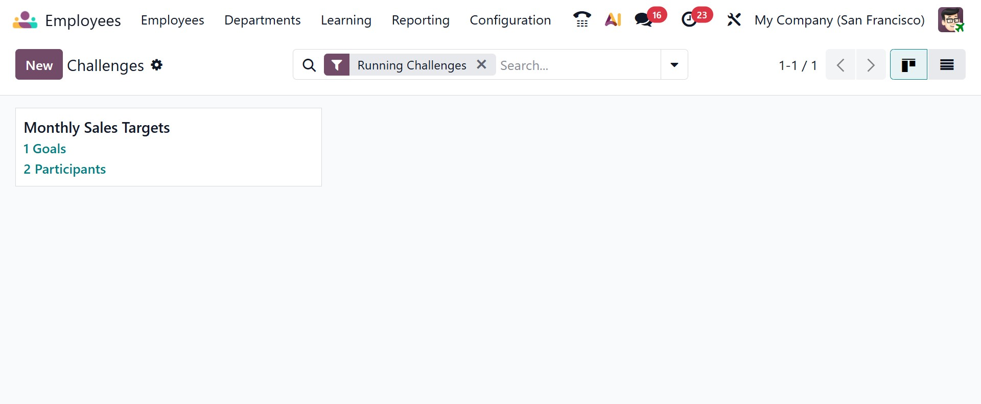The image size is (981, 404).
Task: Click the search magnifier icon
Action: coord(309,65)
